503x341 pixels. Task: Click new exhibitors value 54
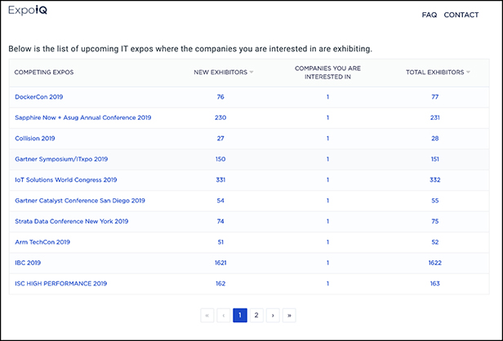[x=220, y=201]
